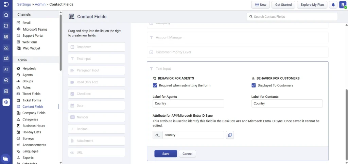
Task: Click the Label for Agents input
Action: pyautogui.click(x=188, y=103)
